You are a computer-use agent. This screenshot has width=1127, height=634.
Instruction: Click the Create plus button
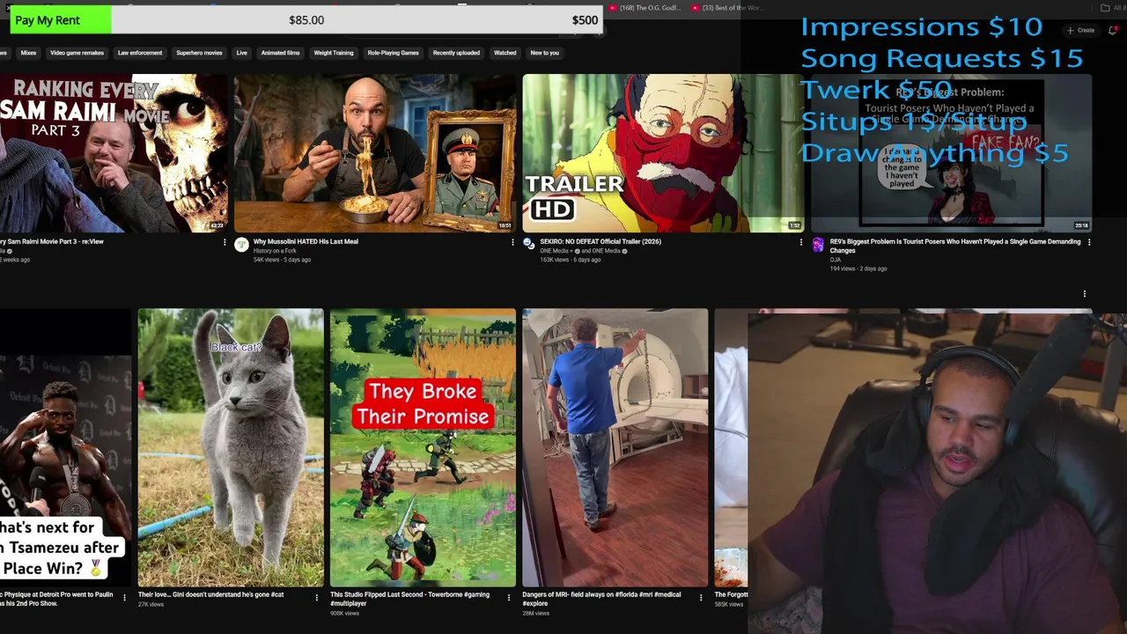click(x=1080, y=30)
